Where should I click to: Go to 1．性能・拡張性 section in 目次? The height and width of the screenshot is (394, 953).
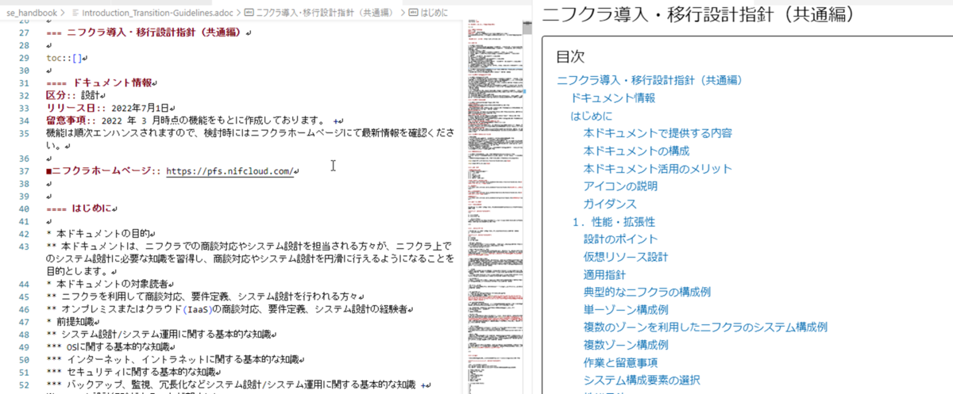point(613,222)
